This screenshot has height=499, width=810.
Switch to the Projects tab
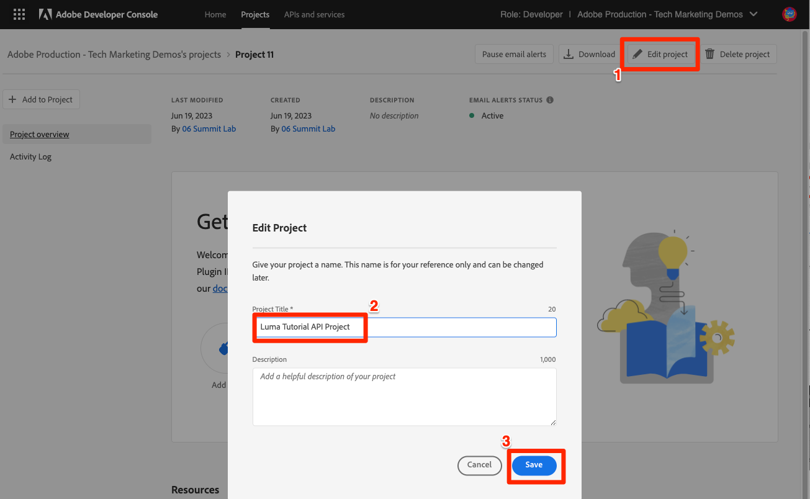[x=255, y=14]
